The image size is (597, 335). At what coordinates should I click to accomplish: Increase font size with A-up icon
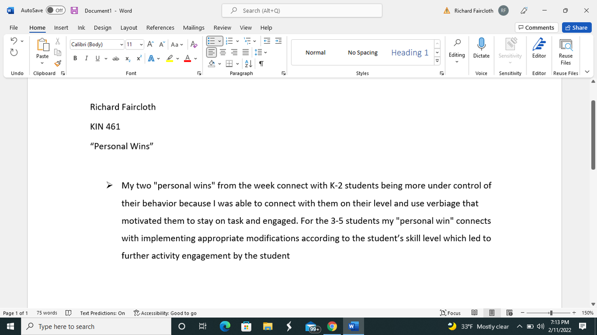point(150,44)
